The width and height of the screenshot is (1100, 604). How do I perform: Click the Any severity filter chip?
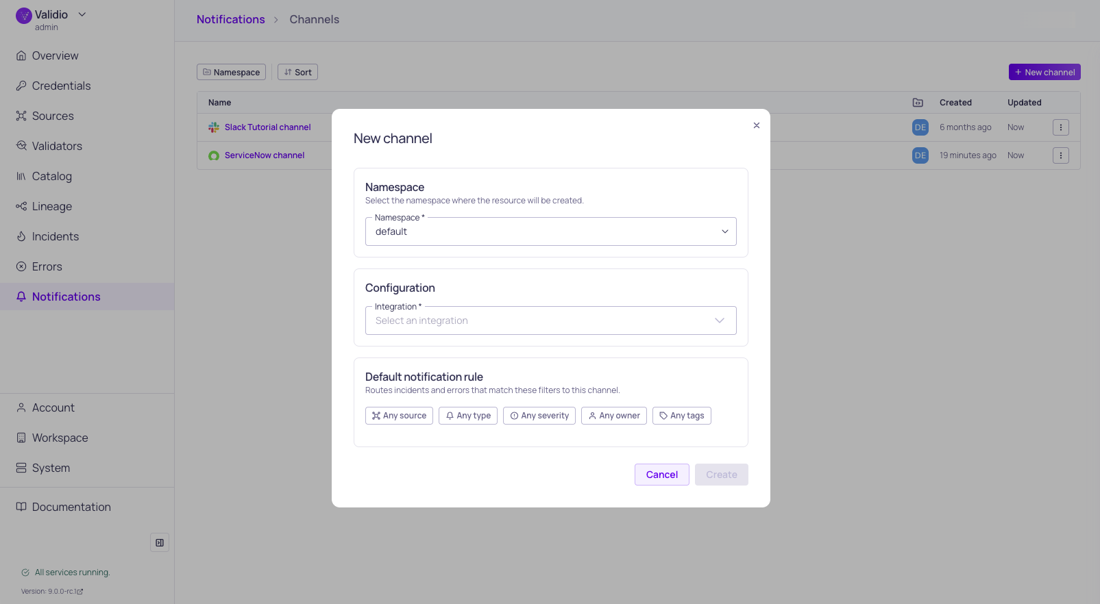pos(539,416)
